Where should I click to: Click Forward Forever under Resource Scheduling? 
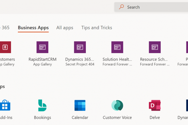click(155, 64)
